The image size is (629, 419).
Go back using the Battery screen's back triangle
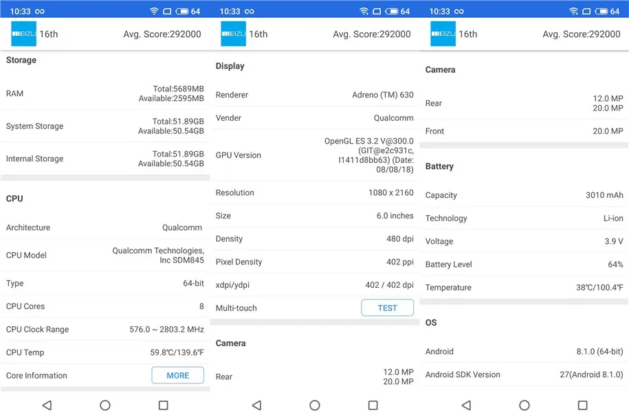(466, 405)
